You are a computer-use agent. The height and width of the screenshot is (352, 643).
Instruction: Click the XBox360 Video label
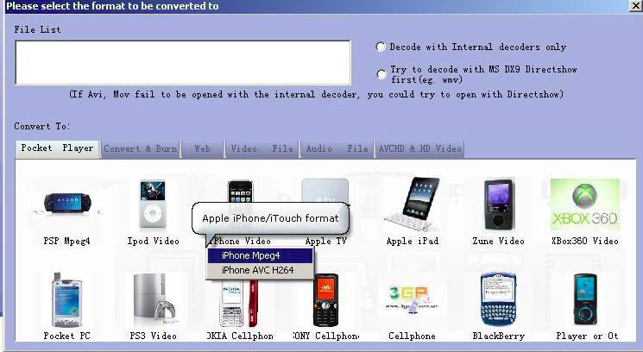[x=585, y=241]
